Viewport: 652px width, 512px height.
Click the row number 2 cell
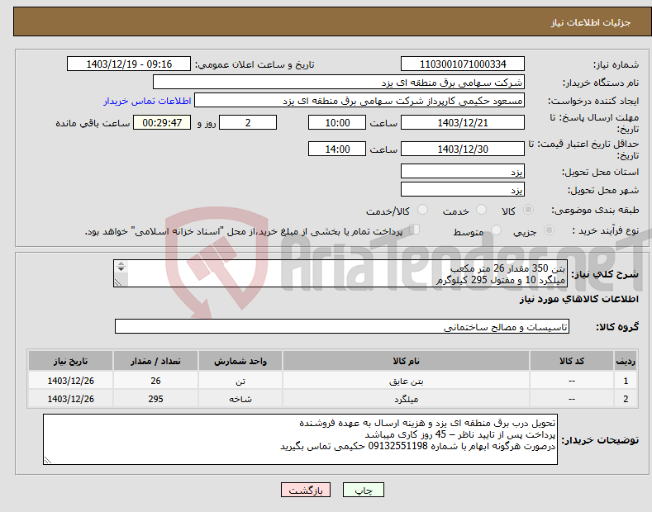(626, 399)
